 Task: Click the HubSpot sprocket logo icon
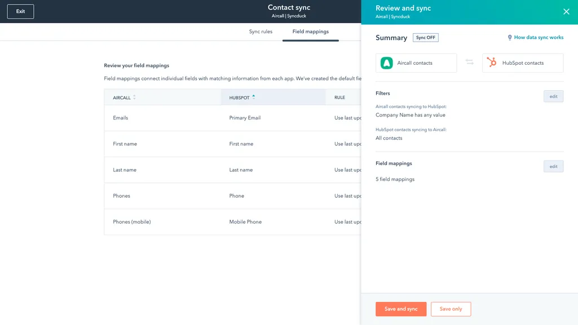[492, 63]
